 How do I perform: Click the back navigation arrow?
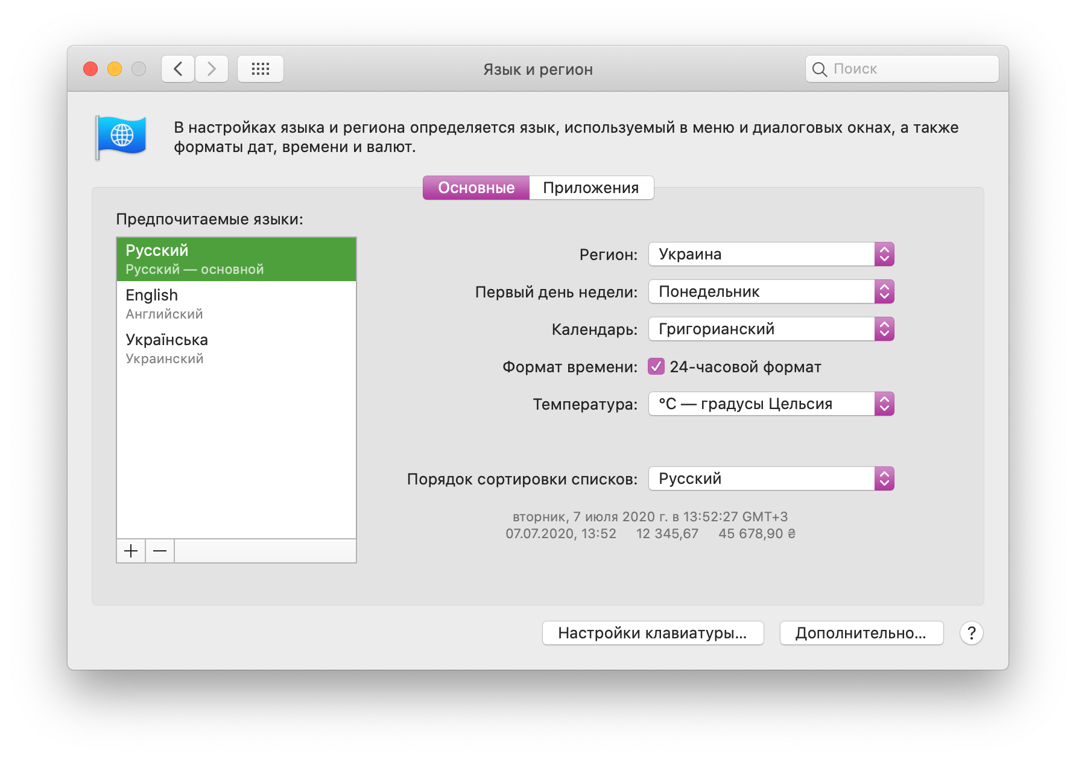(178, 69)
